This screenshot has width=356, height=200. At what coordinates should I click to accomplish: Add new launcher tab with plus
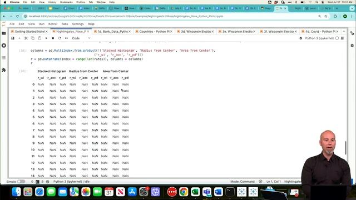(x=344, y=32)
